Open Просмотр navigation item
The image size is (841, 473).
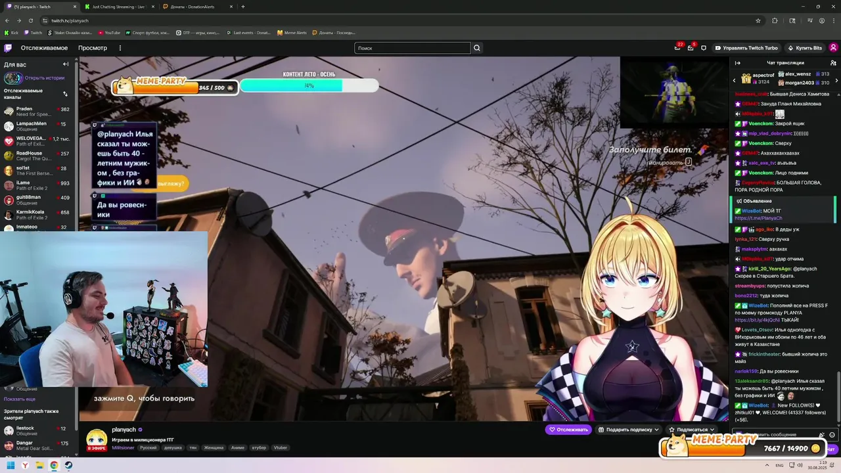pos(93,48)
